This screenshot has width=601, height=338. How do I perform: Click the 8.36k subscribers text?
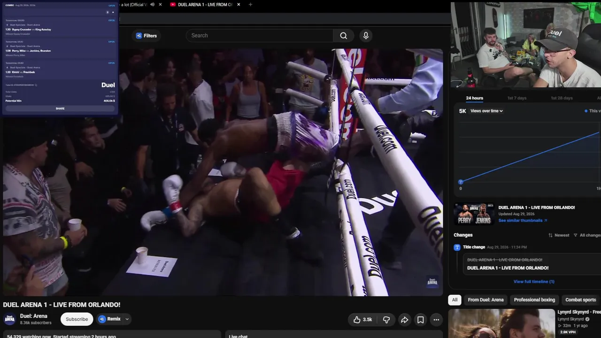36,323
